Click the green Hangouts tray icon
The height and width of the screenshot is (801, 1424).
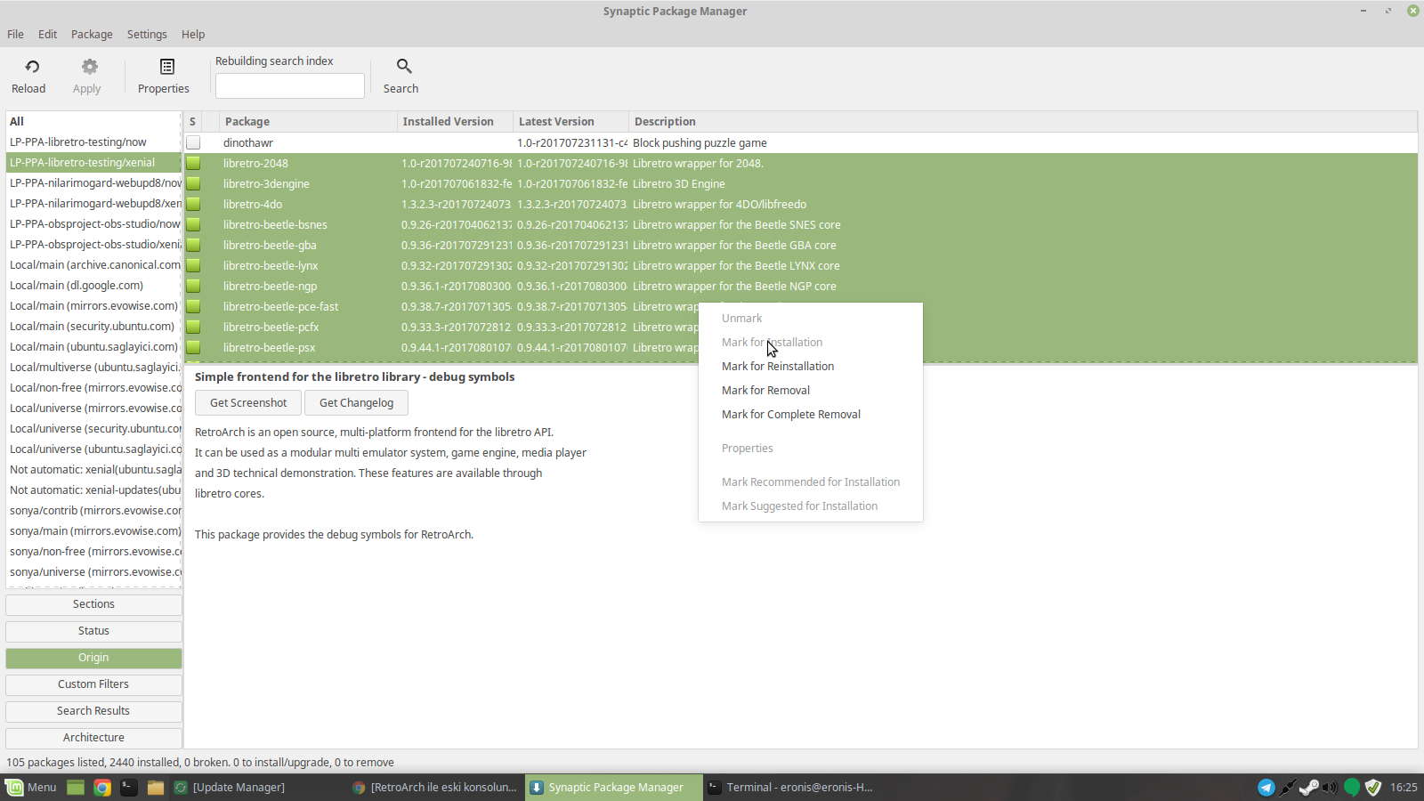click(1352, 788)
